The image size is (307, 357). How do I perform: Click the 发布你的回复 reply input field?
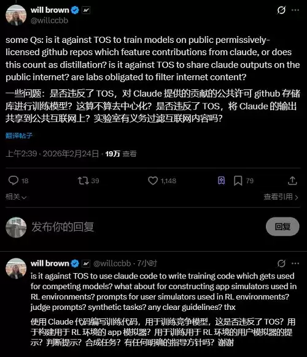[146, 227]
